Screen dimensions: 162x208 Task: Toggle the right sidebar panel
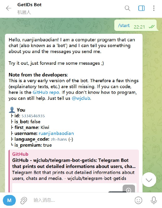[x=141, y=8]
